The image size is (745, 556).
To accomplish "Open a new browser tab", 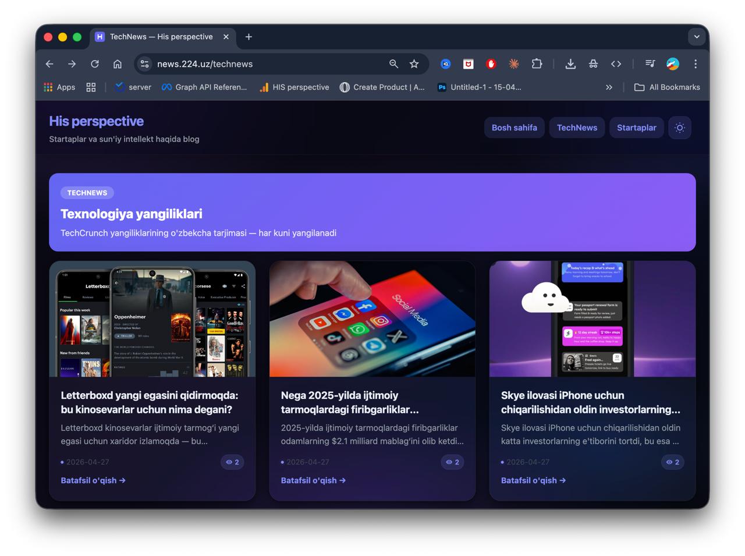I will tap(249, 37).
